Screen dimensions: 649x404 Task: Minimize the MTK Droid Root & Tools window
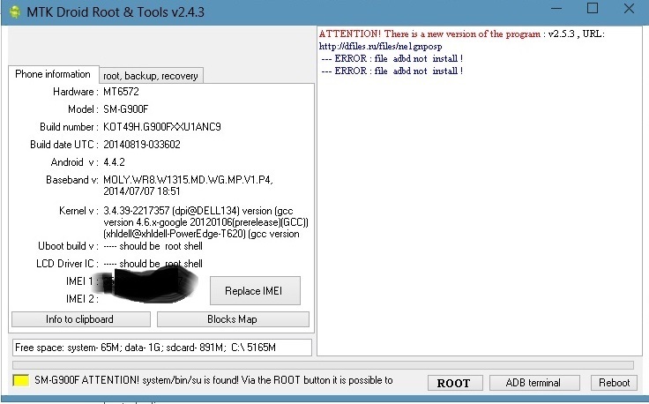pyautogui.click(x=554, y=9)
